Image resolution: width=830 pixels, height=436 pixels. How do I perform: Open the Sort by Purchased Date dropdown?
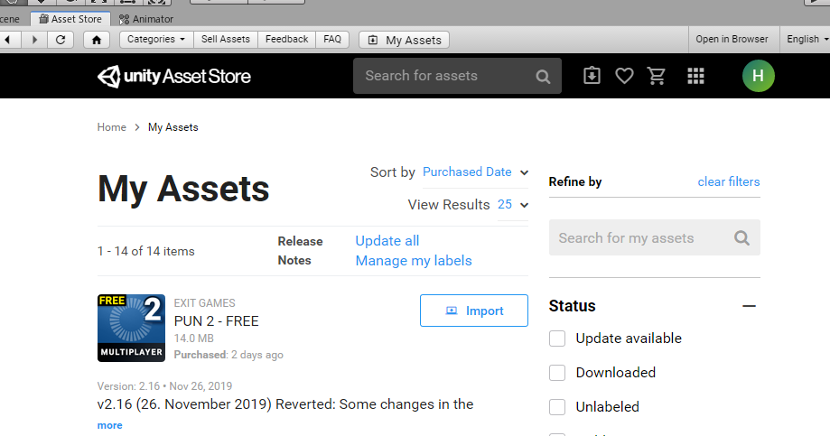pyautogui.click(x=475, y=172)
